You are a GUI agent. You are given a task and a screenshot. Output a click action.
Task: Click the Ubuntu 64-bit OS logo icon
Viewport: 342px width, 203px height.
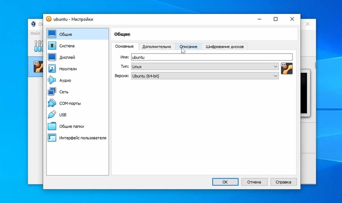click(286, 69)
